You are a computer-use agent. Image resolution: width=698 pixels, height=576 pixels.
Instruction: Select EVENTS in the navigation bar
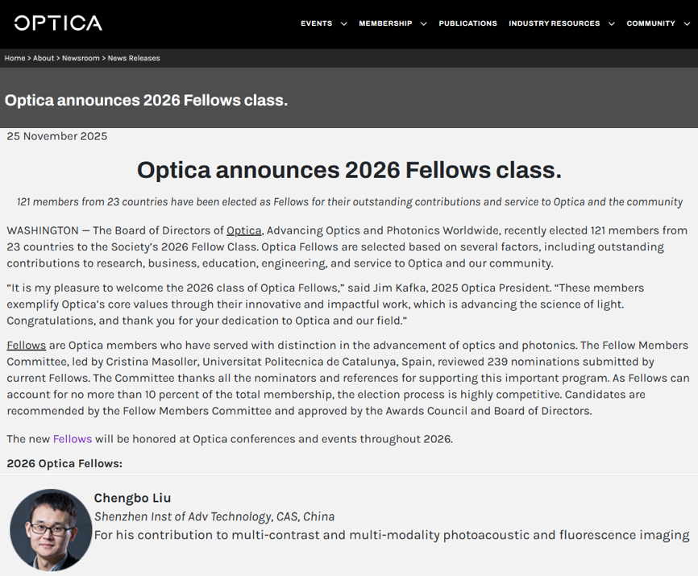pos(317,23)
